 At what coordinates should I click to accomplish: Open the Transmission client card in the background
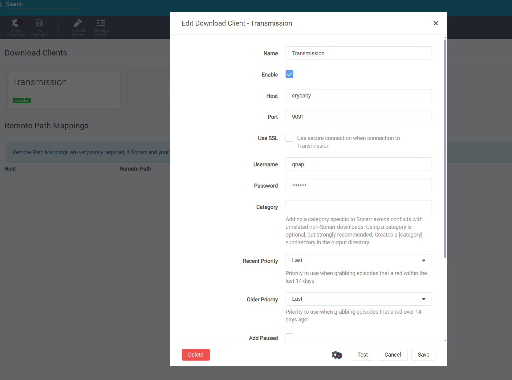click(x=64, y=89)
